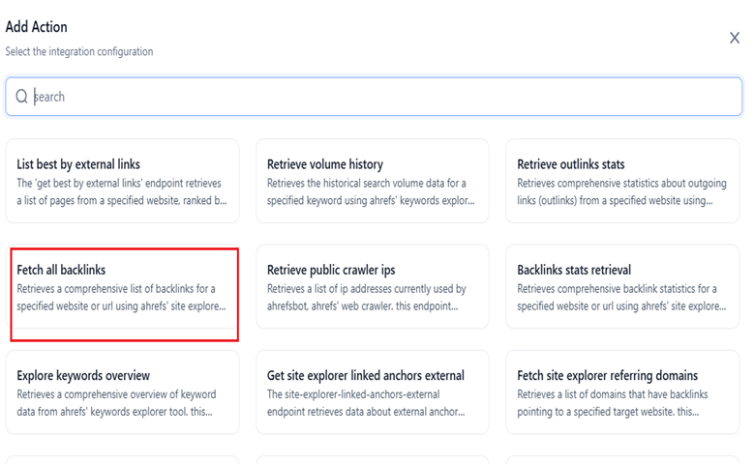Screen dimensions: 754x464
Task: Click the Retrieve public crawler ips description
Action: [367, 298]
